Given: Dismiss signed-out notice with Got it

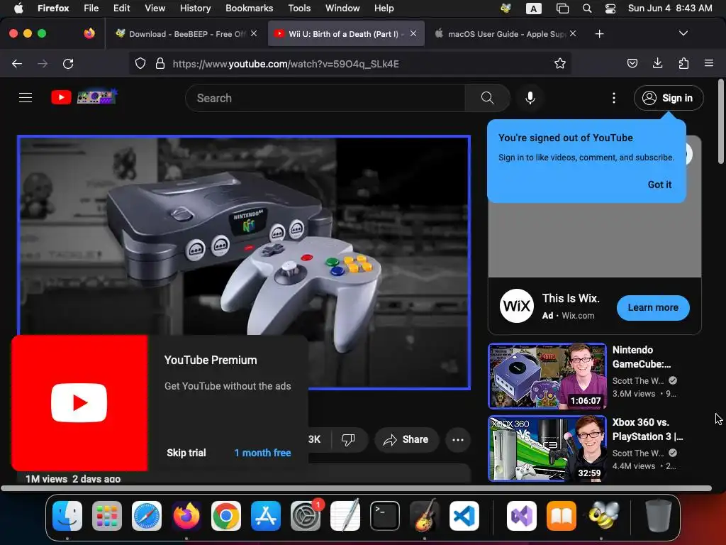Looking at the screenshot, I should coord(659,185).
